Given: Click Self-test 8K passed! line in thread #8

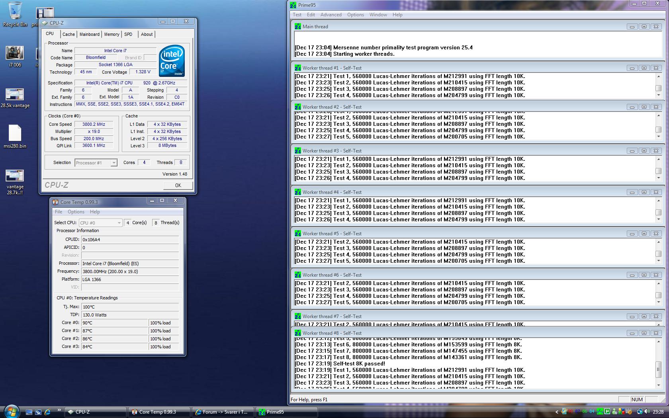Looking at the screenshot, I should [x=340, y=363].
